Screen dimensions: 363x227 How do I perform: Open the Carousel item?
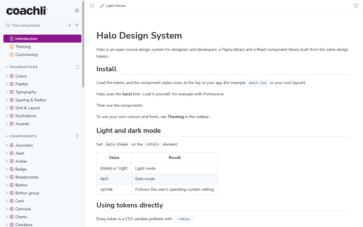[42, 209]
